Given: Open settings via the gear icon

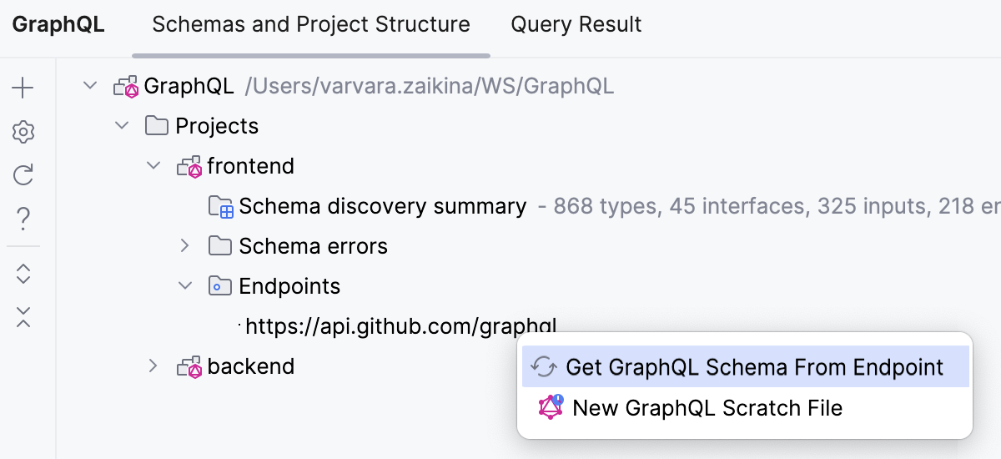Looking at the screenshot, I should point(23,132).
